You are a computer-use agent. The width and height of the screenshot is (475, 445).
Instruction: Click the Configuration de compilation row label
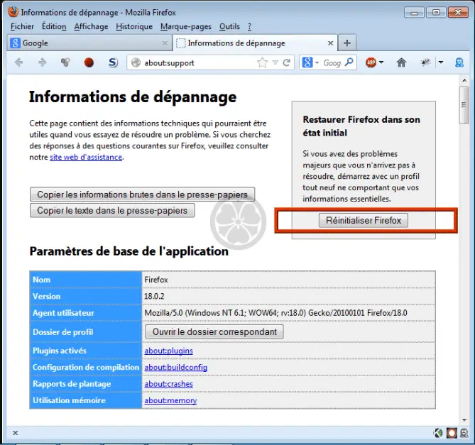coord(86,367)
